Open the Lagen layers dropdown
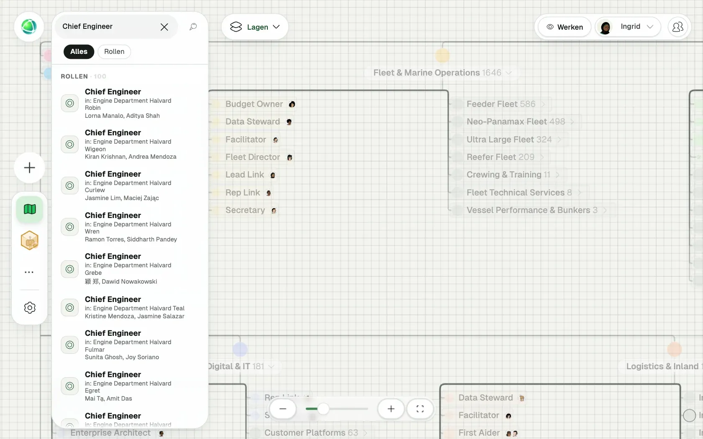The height and width of the screenshot is (439, 703). (255, 27)
